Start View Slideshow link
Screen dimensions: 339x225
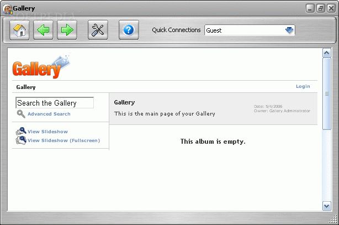tap(47, 132)
